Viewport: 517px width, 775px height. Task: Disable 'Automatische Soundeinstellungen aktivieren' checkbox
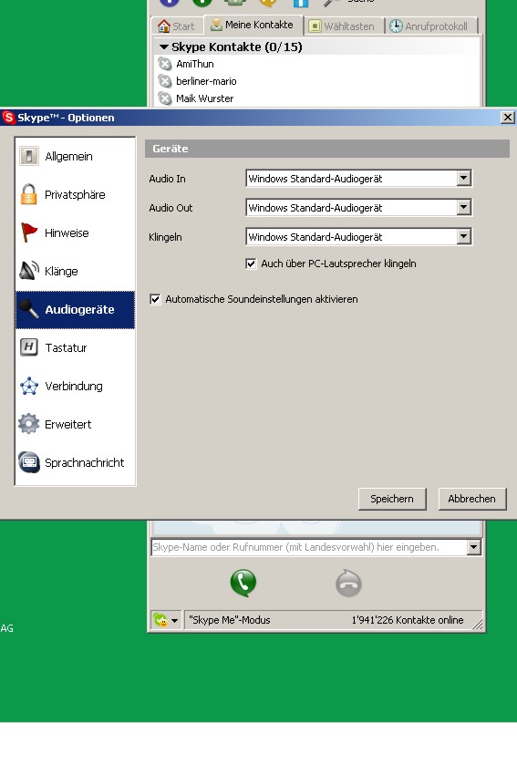(155, 299)
